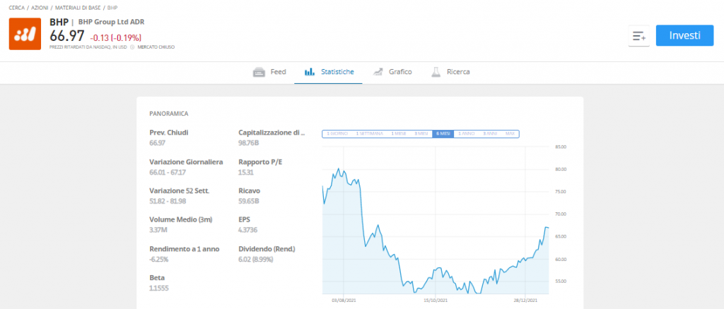The image size is (724, 309).
Task: Open the Grafico tab
Action: click(392, 72)
